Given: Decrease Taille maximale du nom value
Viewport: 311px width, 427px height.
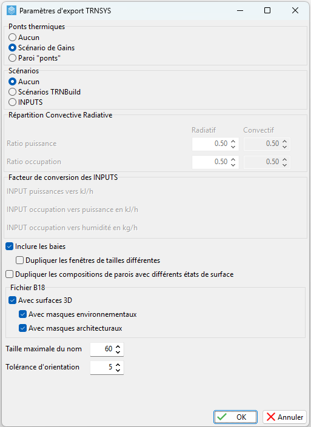Looking at the screenshot, I should click(x=118, y=352).
